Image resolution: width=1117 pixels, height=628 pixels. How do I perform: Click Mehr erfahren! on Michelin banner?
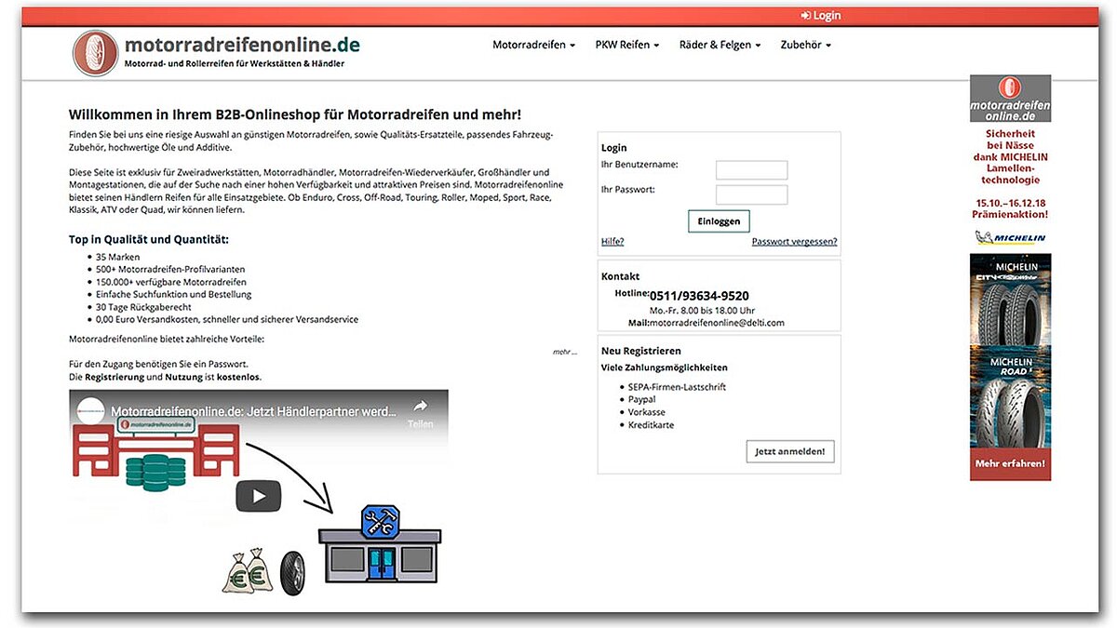pos(1010,463)
